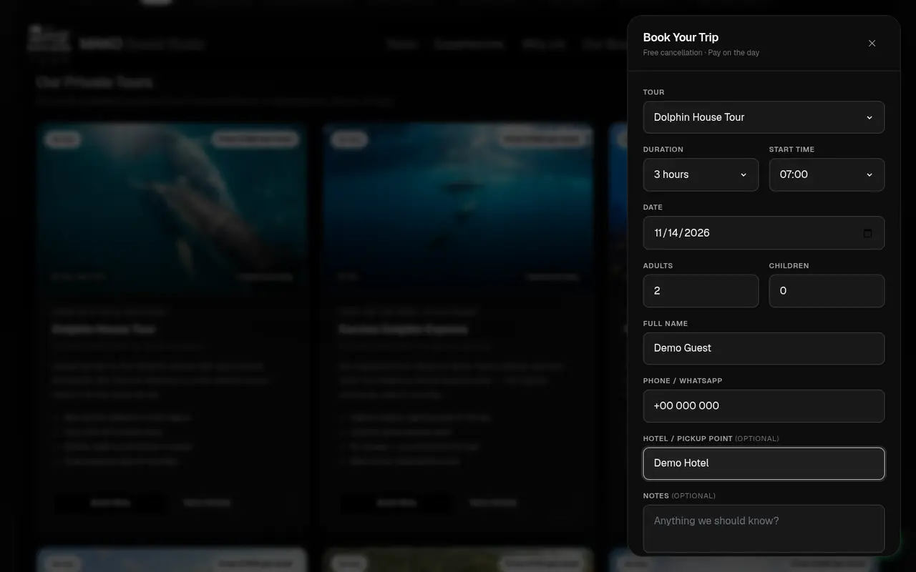Focus the Full Name field with Demo Guest
This screenshot has height=572, width=916.
[764, 348]
